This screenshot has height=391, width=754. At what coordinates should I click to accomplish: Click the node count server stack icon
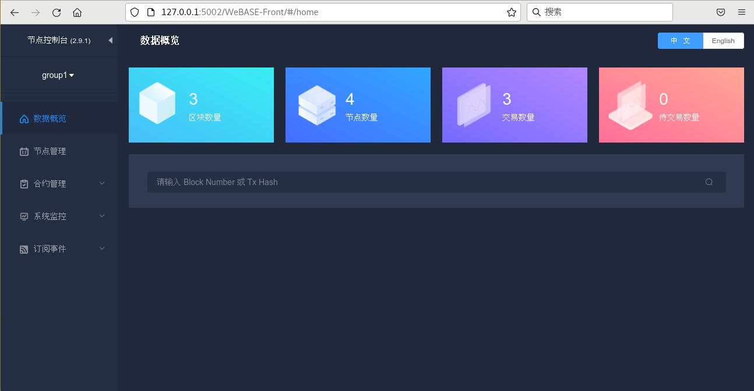(317, 105)
